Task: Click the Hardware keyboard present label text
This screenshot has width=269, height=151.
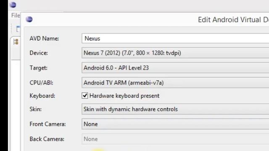Action: [124, 96]
